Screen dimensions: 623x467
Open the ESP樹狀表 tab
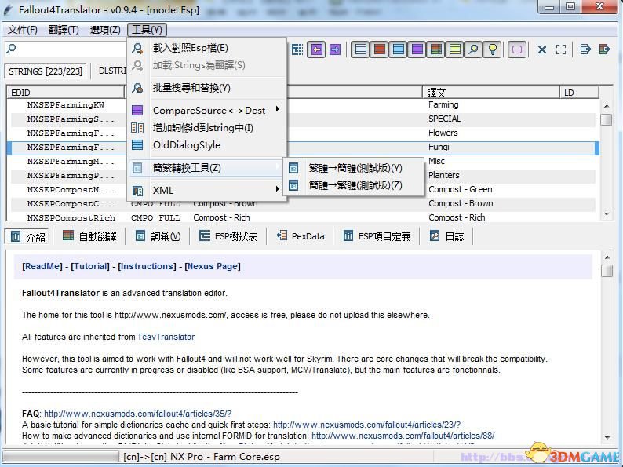229,236
